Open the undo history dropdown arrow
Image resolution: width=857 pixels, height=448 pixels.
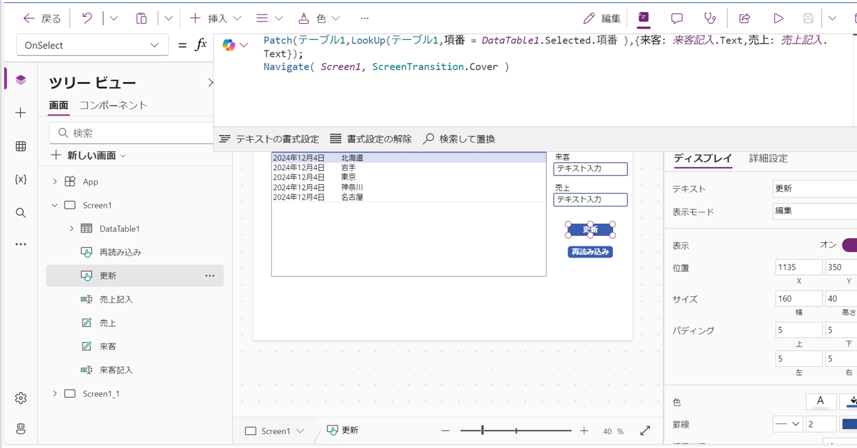coord(114,18)
